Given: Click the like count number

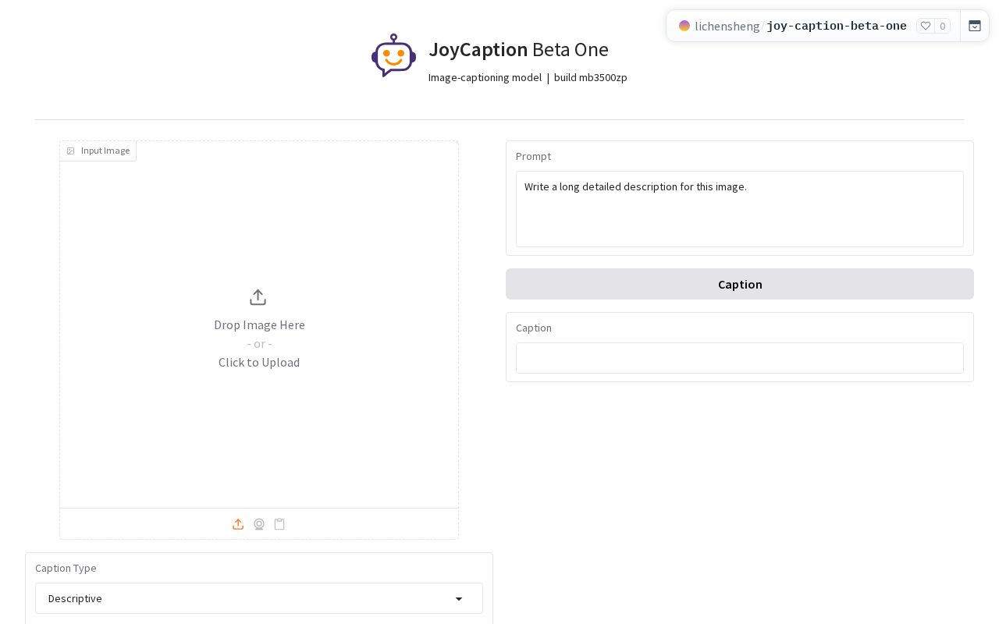Looking at the screenshot, I should [x=943, y=26].
